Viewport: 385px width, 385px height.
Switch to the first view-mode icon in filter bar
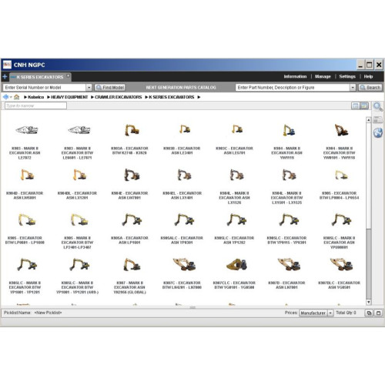click(x=355, y=105)
